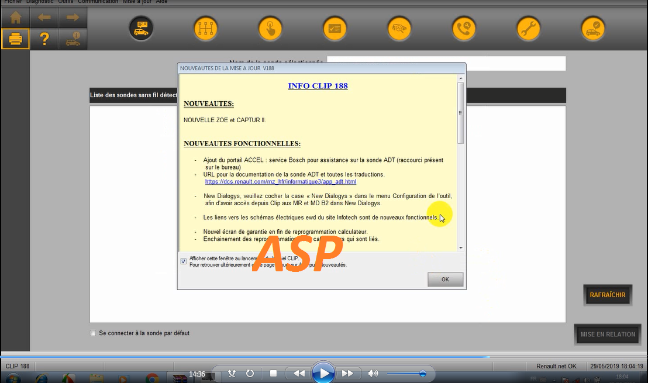Uncheck 'Afficher cette fenêtre au lancement' checkbox
Image resolution: width=648 pixels, height=383 pixels.
coord(184,261)
